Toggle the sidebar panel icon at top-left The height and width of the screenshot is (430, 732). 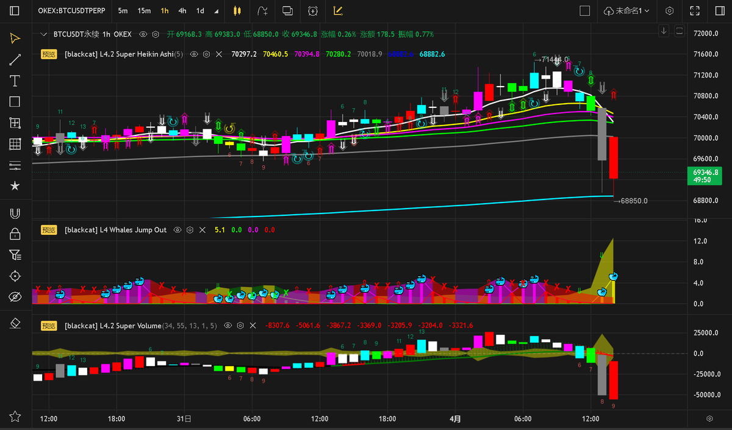tap(15, 11)
